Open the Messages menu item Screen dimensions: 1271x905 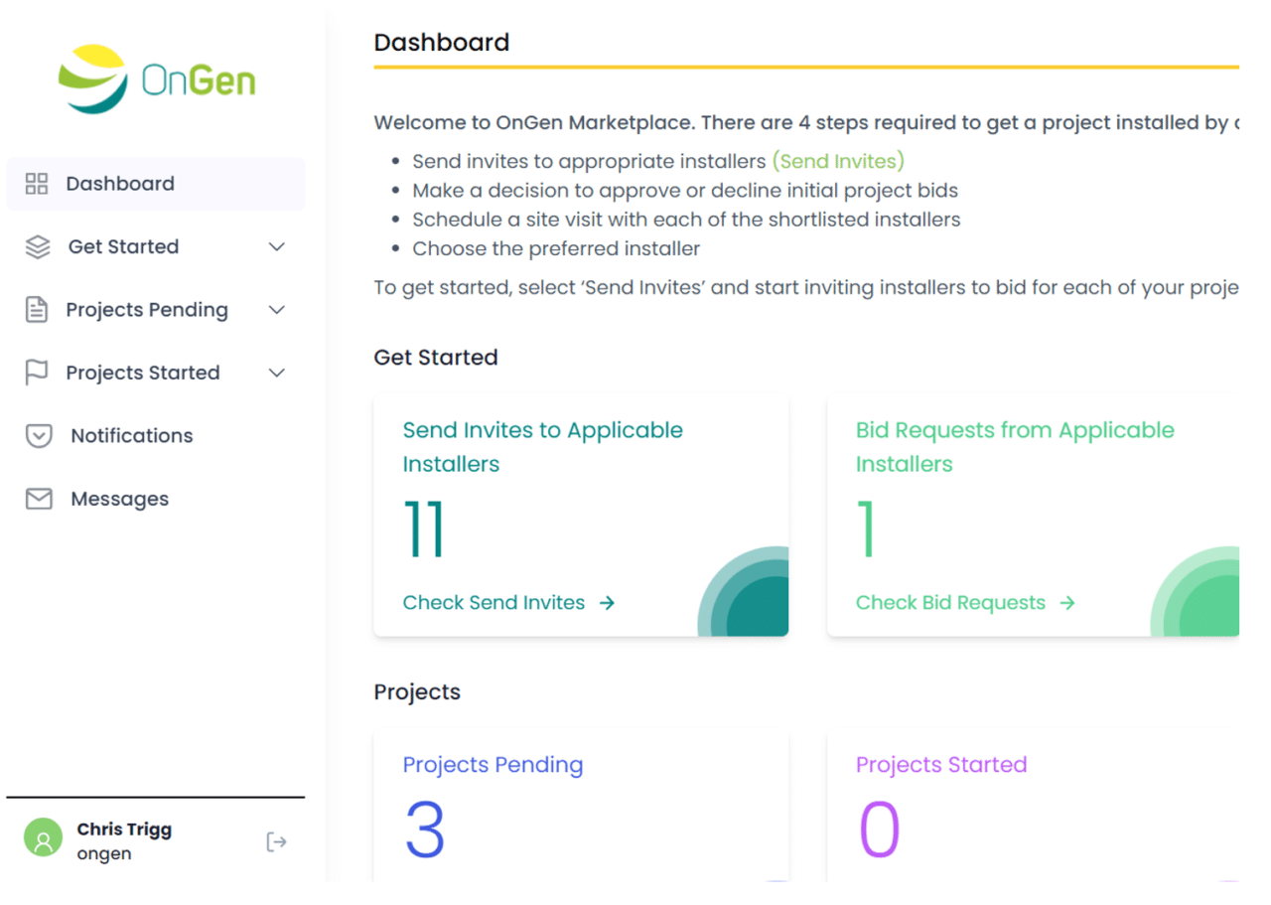point(119,499)
